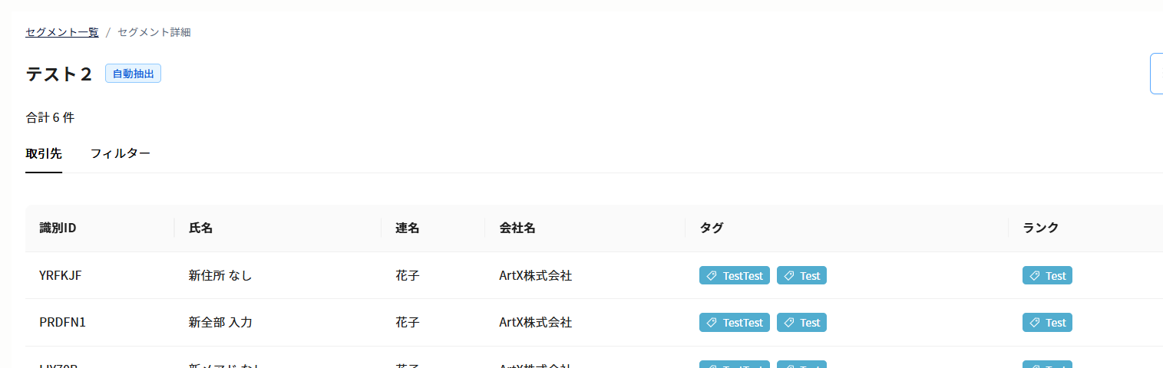Click the 自動抽出 badge

(x=133, y=74)
